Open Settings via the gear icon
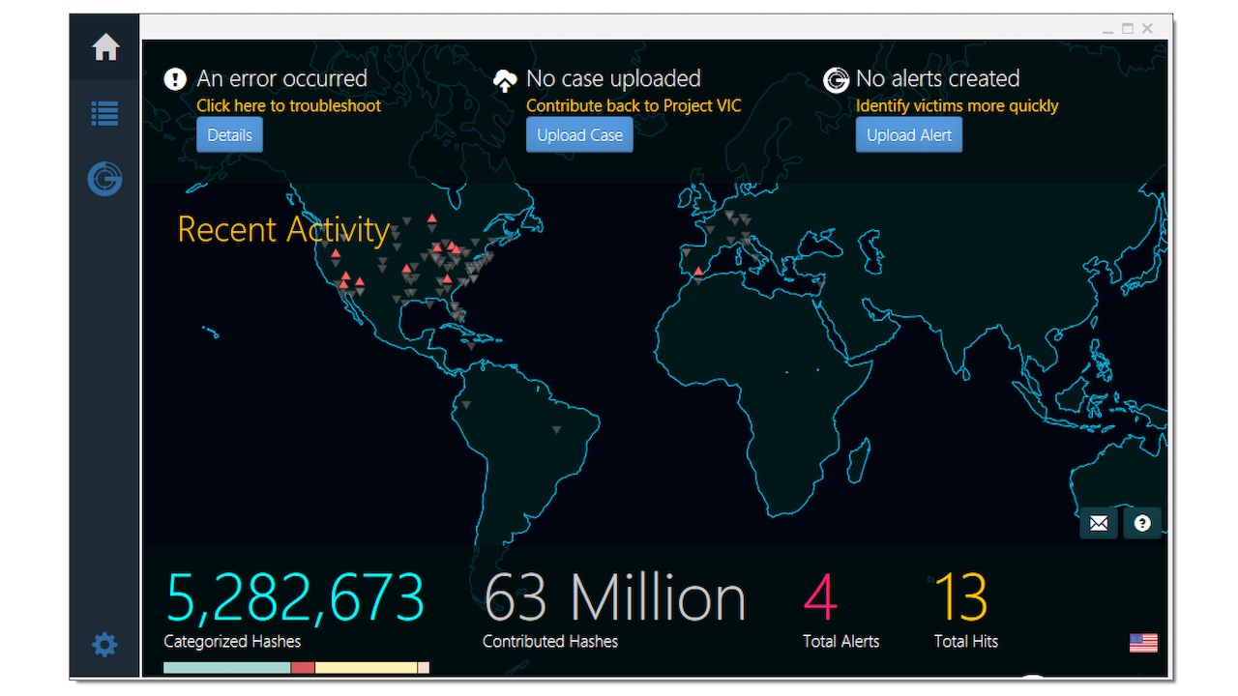The height and width of the screenshot is (696, 1238). [103, 645]
